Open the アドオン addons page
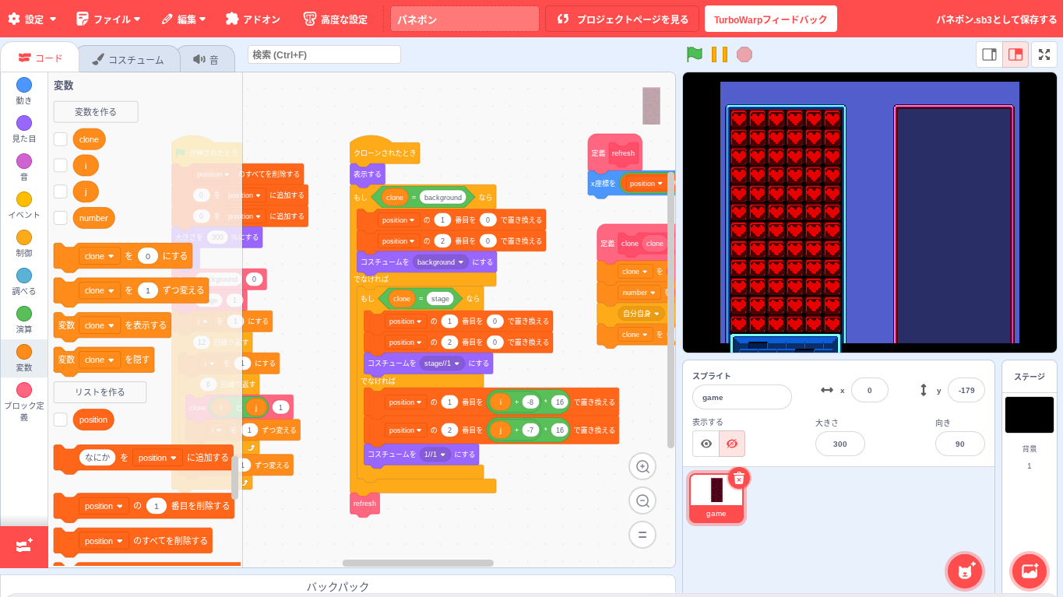Image resolution: width=1063 pixels, height=597 pixels. coord(253,19)
